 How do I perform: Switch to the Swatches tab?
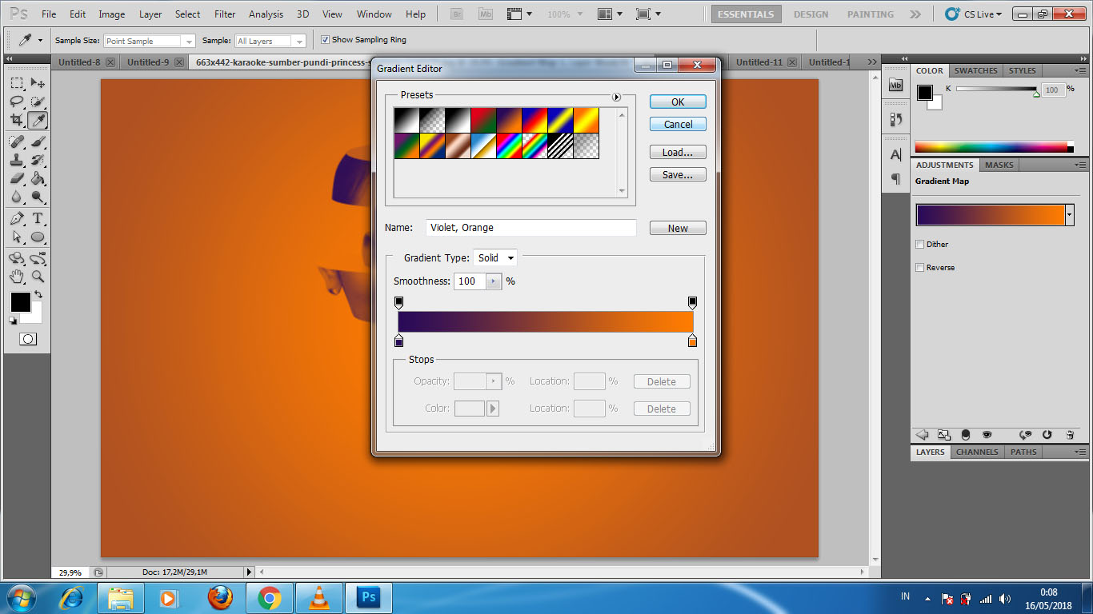pos(975,70)
